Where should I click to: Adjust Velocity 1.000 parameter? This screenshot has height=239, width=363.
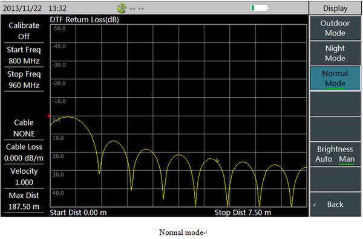(24, 177)
